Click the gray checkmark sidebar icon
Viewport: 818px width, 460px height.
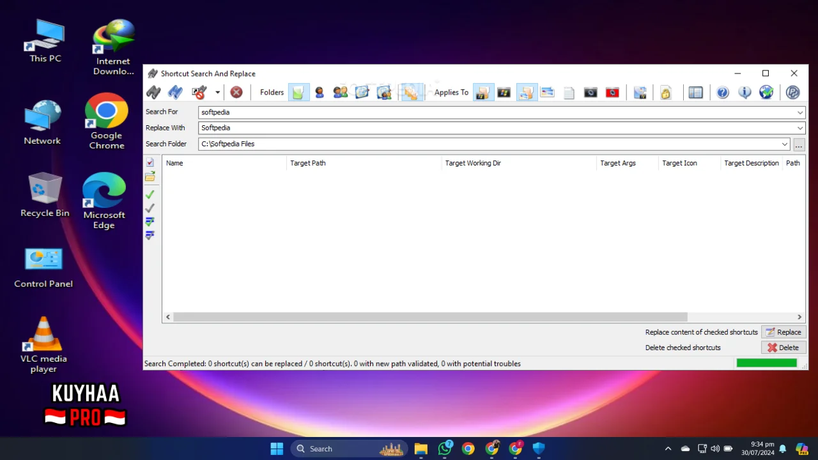point(150,208)
